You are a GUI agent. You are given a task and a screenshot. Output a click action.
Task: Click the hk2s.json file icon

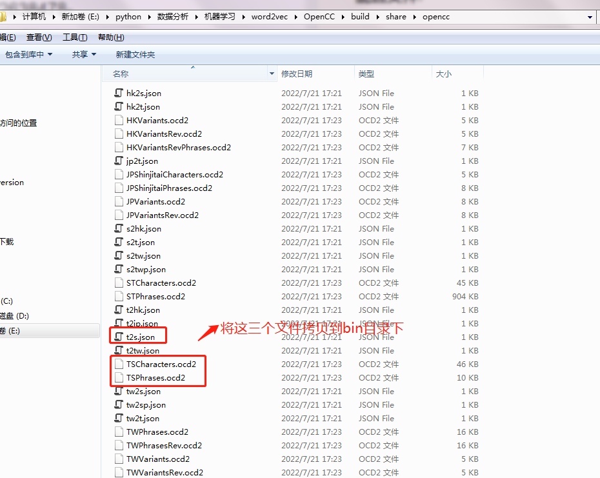click(x=119, y=93)
